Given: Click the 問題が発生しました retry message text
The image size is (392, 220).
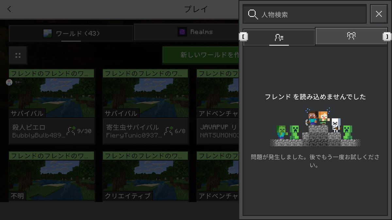Looking at the screenshot, I should pos(315,161).
